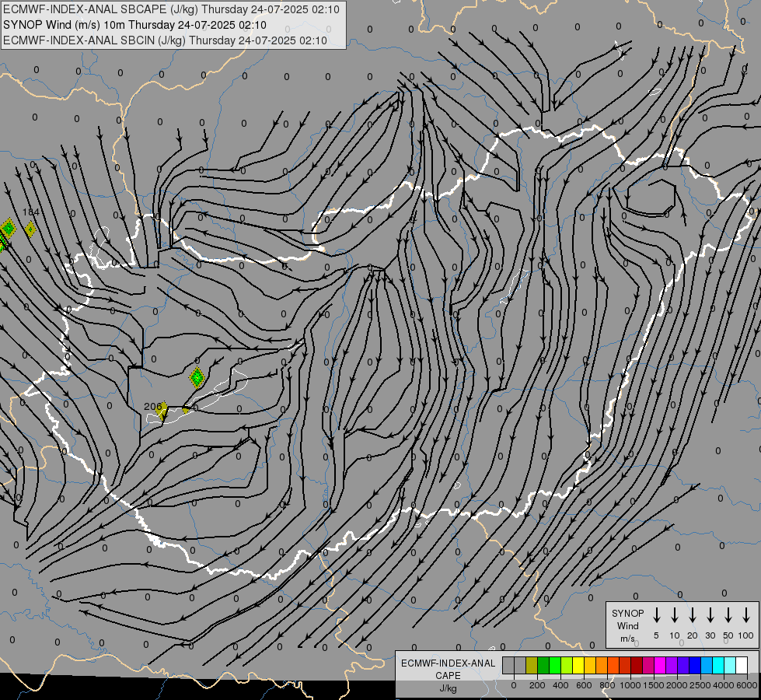
Task: Select the bright magenta CAPE legend swatch
Action: (660, 665)
